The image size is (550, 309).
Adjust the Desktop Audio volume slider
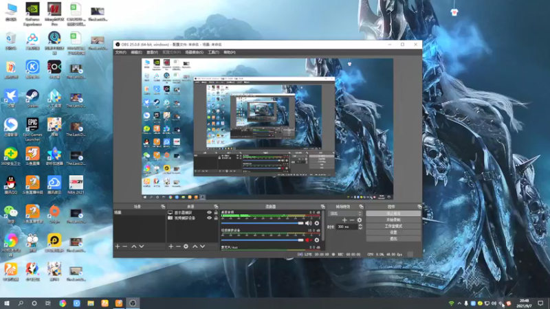click(x=262, y=223)
